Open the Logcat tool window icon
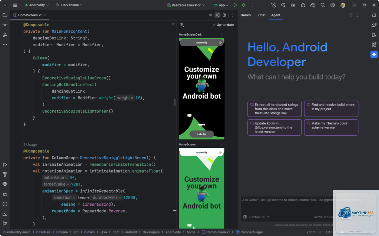The height and width of the screenshot is (236, 379). (x=5, y=194)
